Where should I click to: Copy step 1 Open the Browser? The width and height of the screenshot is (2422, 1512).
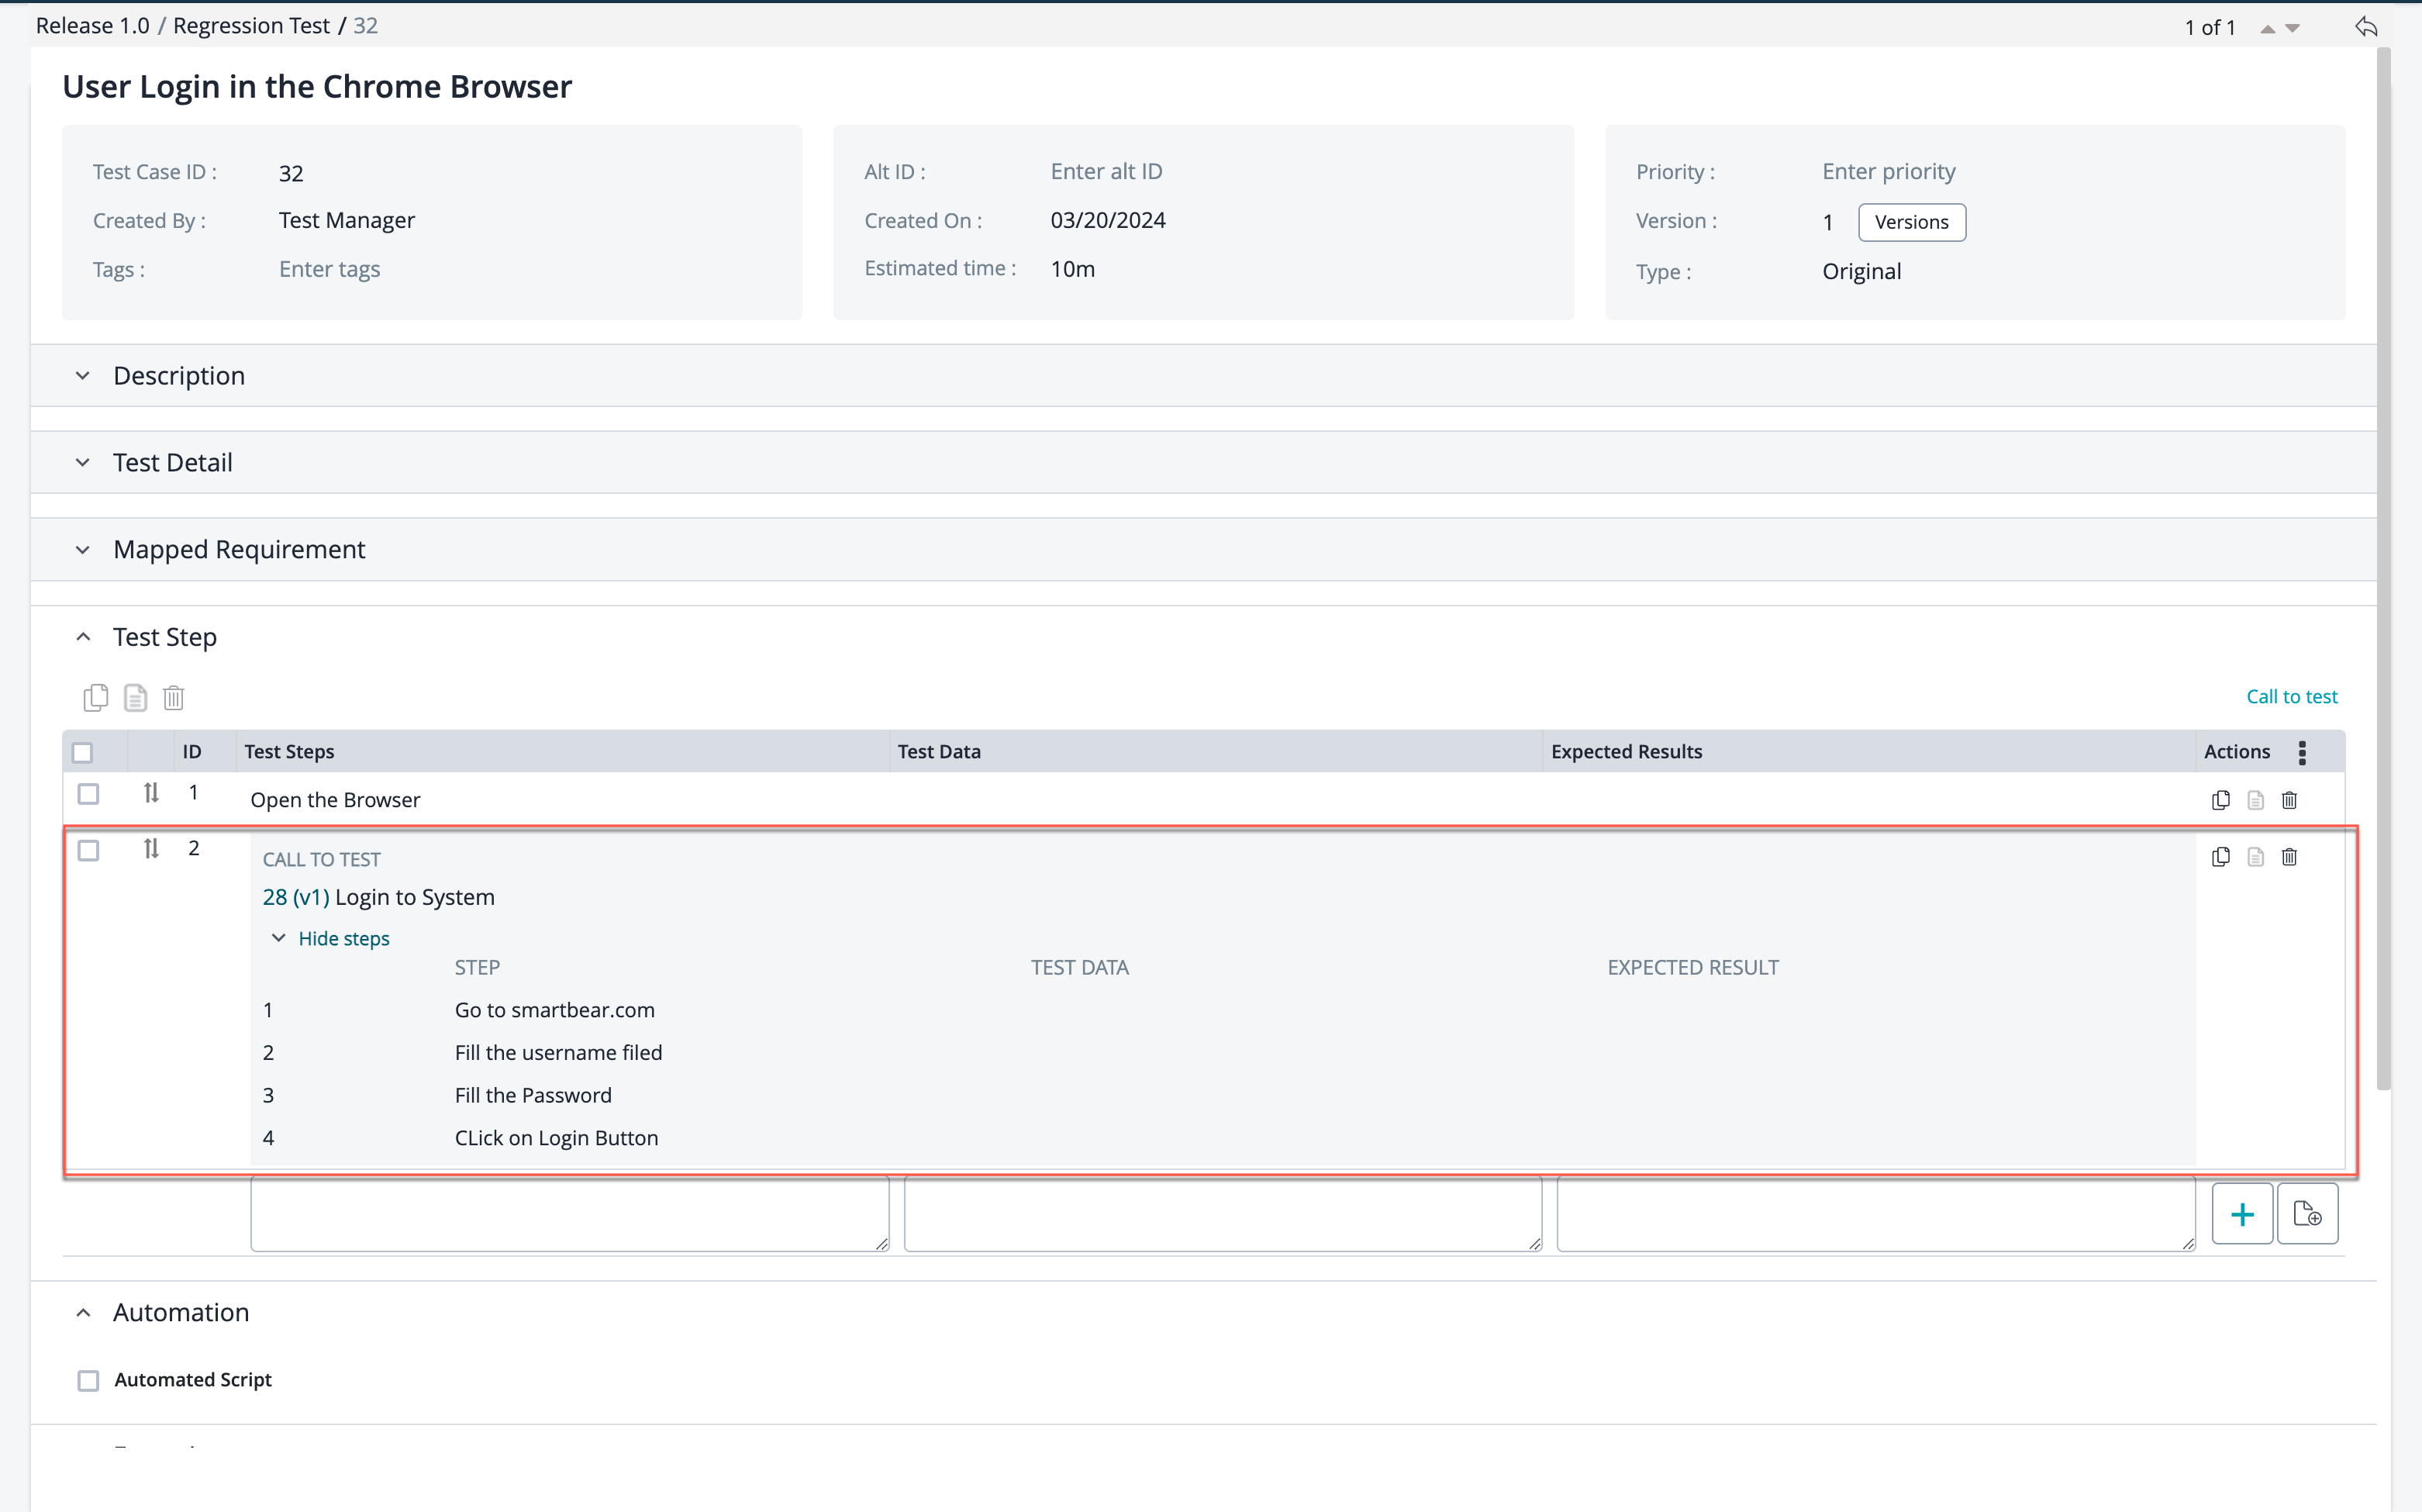[2220, 800]
